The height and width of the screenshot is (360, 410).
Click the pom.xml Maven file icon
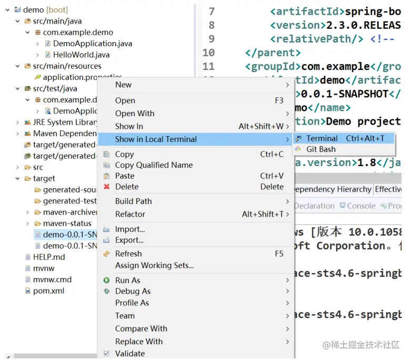[x=27, y=291]
